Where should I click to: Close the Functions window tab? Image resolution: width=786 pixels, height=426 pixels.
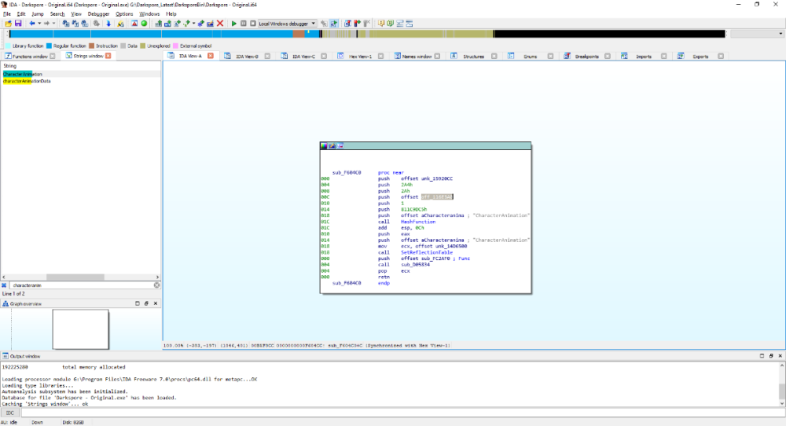53,56
